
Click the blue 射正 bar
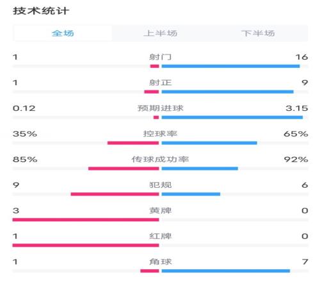click(x=228, y=92)
